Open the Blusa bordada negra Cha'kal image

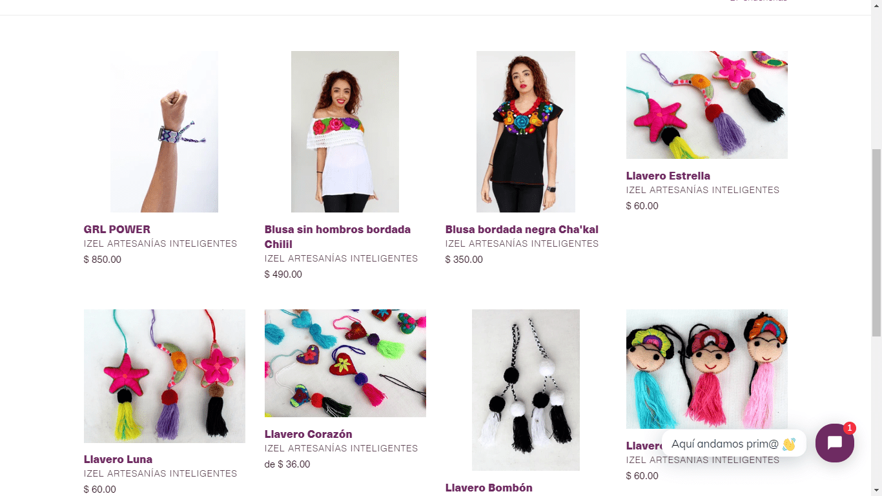point(526,132)
